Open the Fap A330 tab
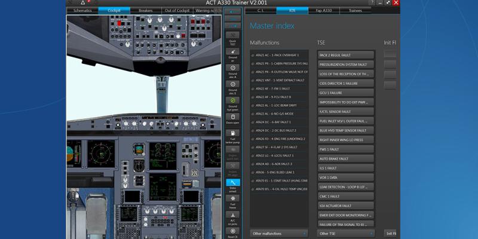Screen dimensions: 478x239 (324, 11)
